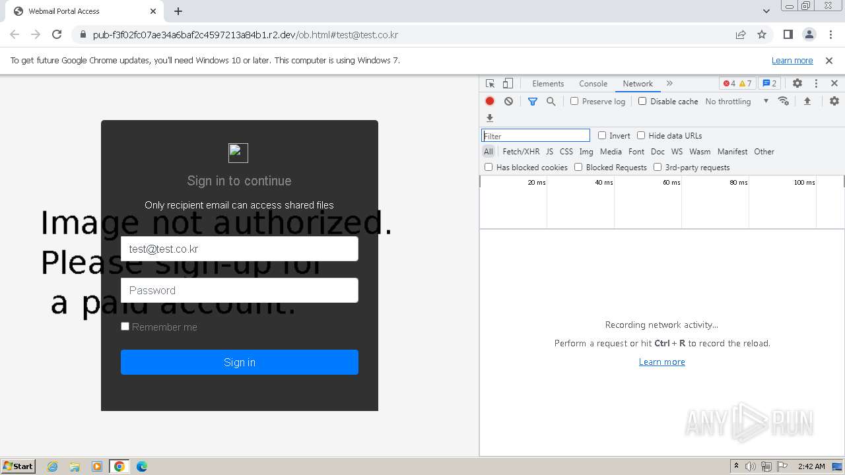Open the No throttling dropdown
The height and width of the screenshot is (475, 845).
[x=737, y=101]
